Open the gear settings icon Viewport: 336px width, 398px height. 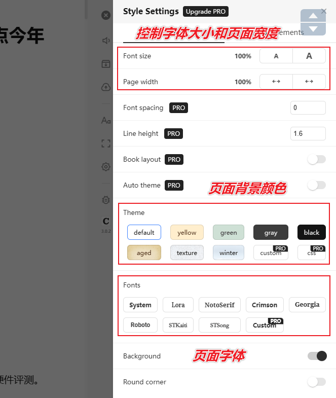pos(106,167)
